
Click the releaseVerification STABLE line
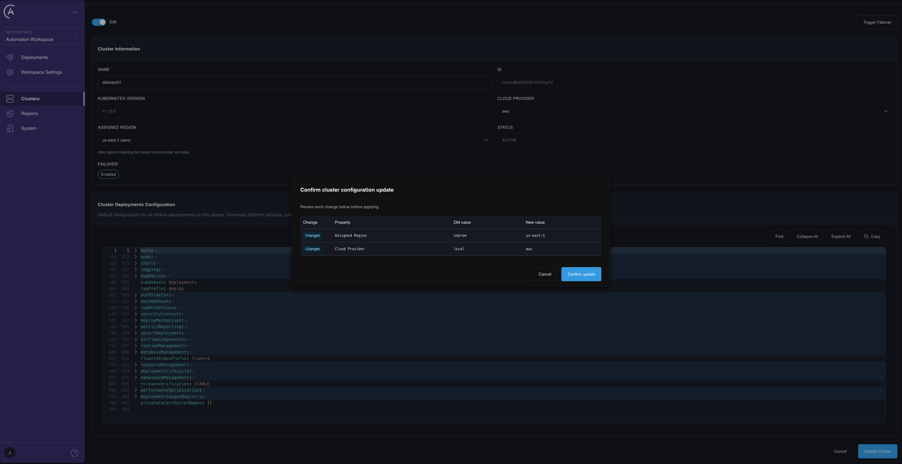(x=175, y=384)
